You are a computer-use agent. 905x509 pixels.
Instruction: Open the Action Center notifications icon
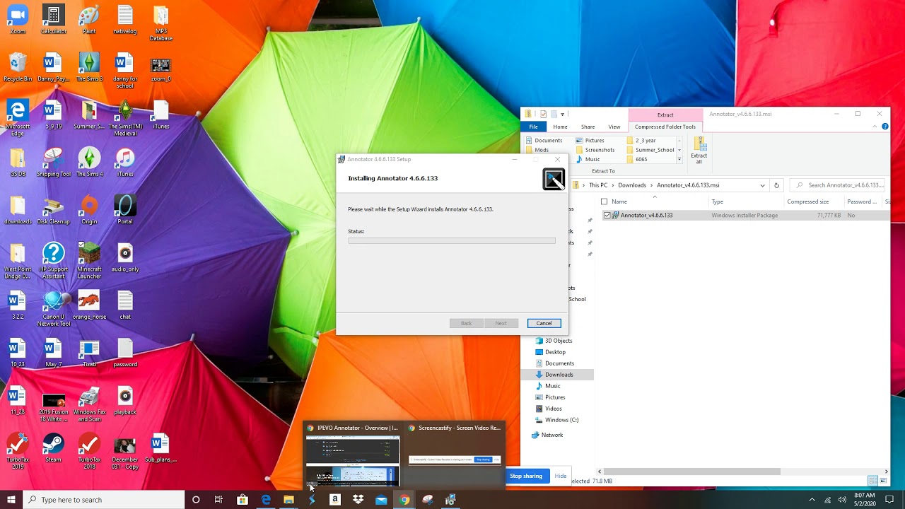(x=890, y=500)
